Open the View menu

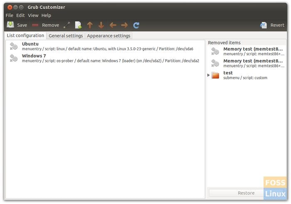[x=33, y=15]
